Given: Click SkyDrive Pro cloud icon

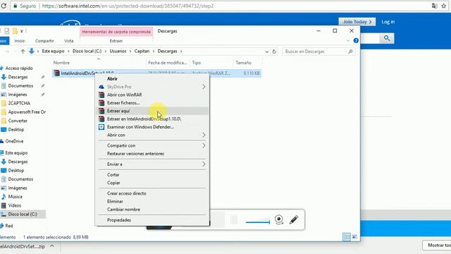Looking at the screenshot, I should tap(101, 87).
